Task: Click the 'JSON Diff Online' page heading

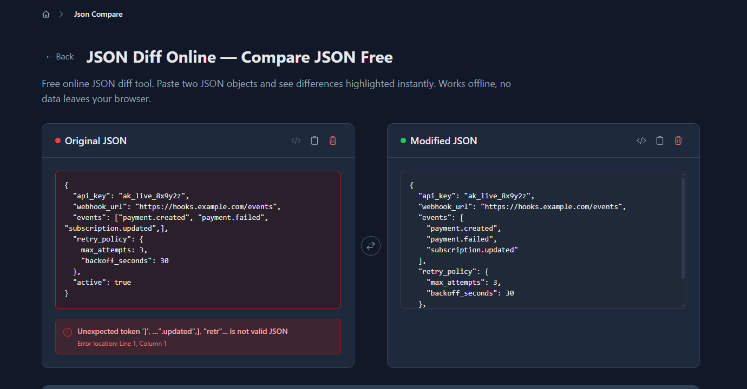Action: pyautogui.click(x=240, y=57)
